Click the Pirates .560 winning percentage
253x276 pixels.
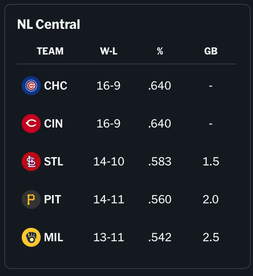[x=159, y=199]
